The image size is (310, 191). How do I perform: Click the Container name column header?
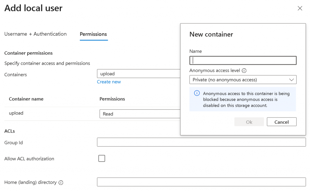click(x=26, y=99)
